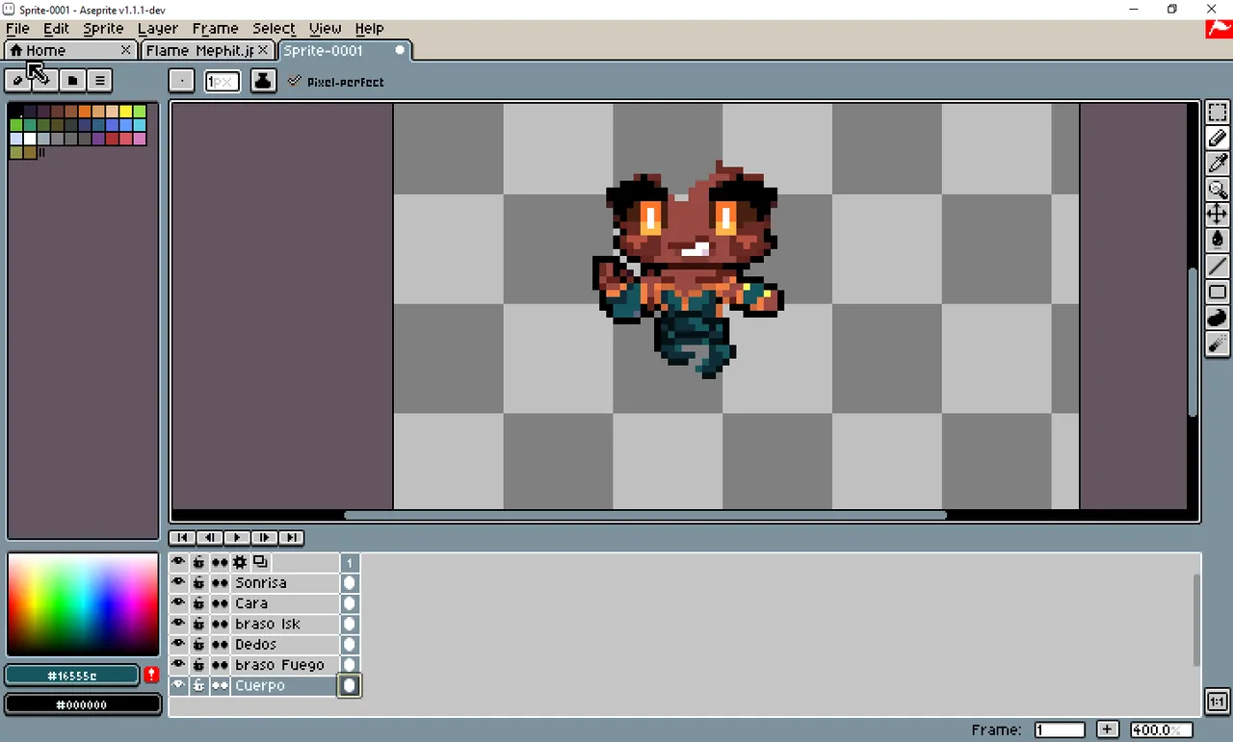Image resolution: width=1233 pixels, height=742 pixels.
Task: Open the Help menu
Action: (369, 28)
